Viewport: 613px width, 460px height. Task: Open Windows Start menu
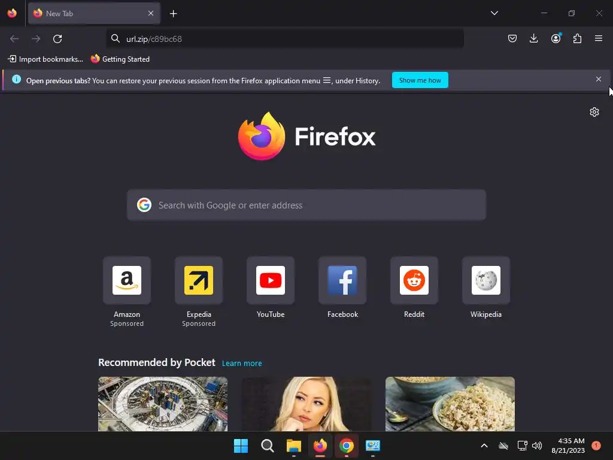[x=241, y=446]
